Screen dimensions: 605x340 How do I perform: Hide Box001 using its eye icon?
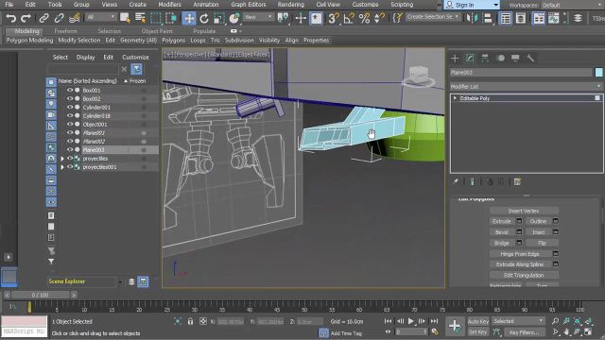pyautogui.click(x=70, y=91)
